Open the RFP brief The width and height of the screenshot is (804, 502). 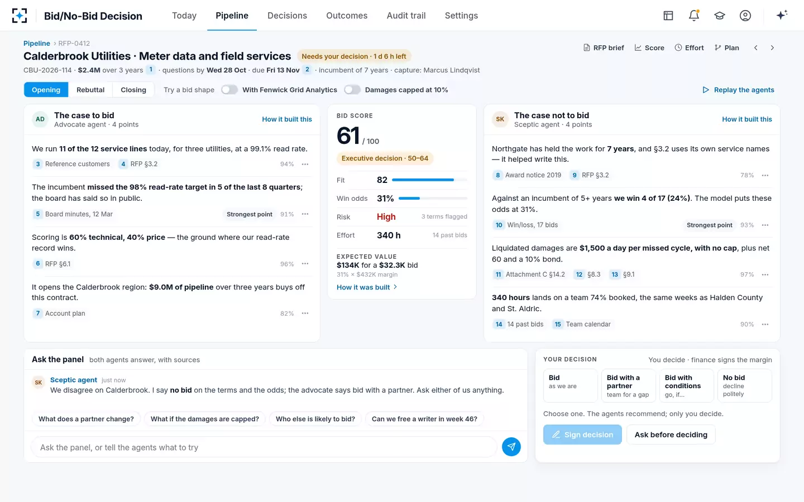pyautogui.click(x=604, y=48)
